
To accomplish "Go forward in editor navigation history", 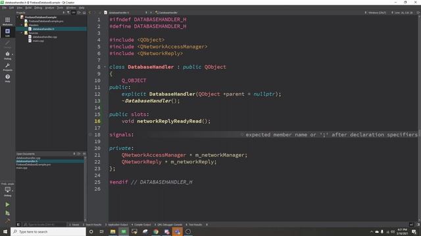I will tap(95, 12).
